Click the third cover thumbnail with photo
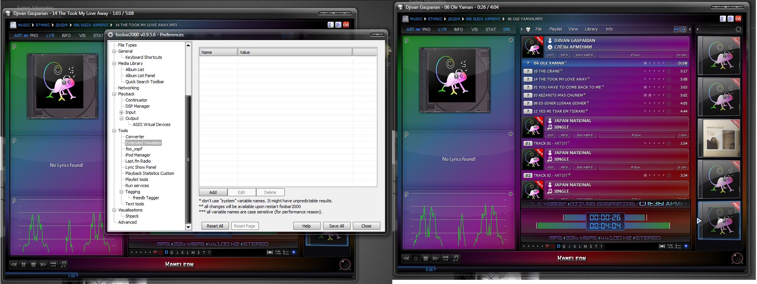 point(719,138)
